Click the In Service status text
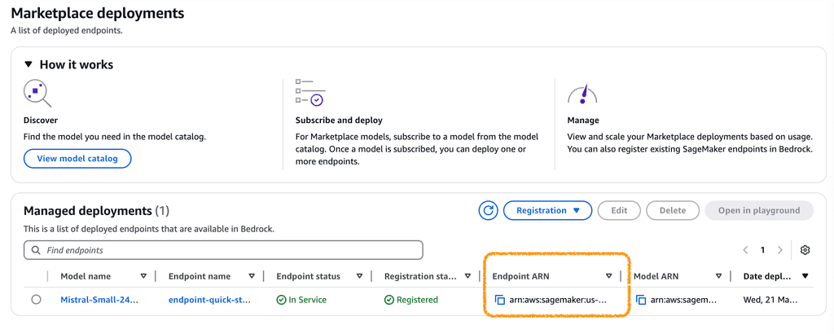The height and width of the screenshot is (334, 834). tap(307, 300)
